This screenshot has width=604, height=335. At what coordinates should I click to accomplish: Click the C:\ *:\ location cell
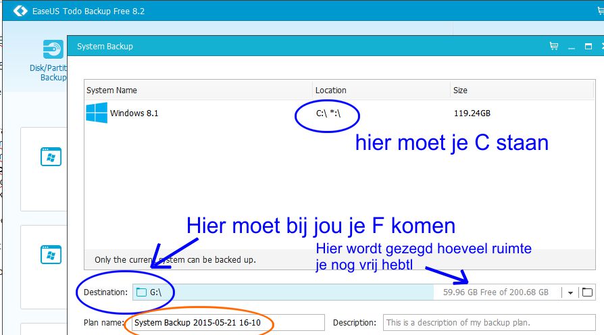[328, 113]
